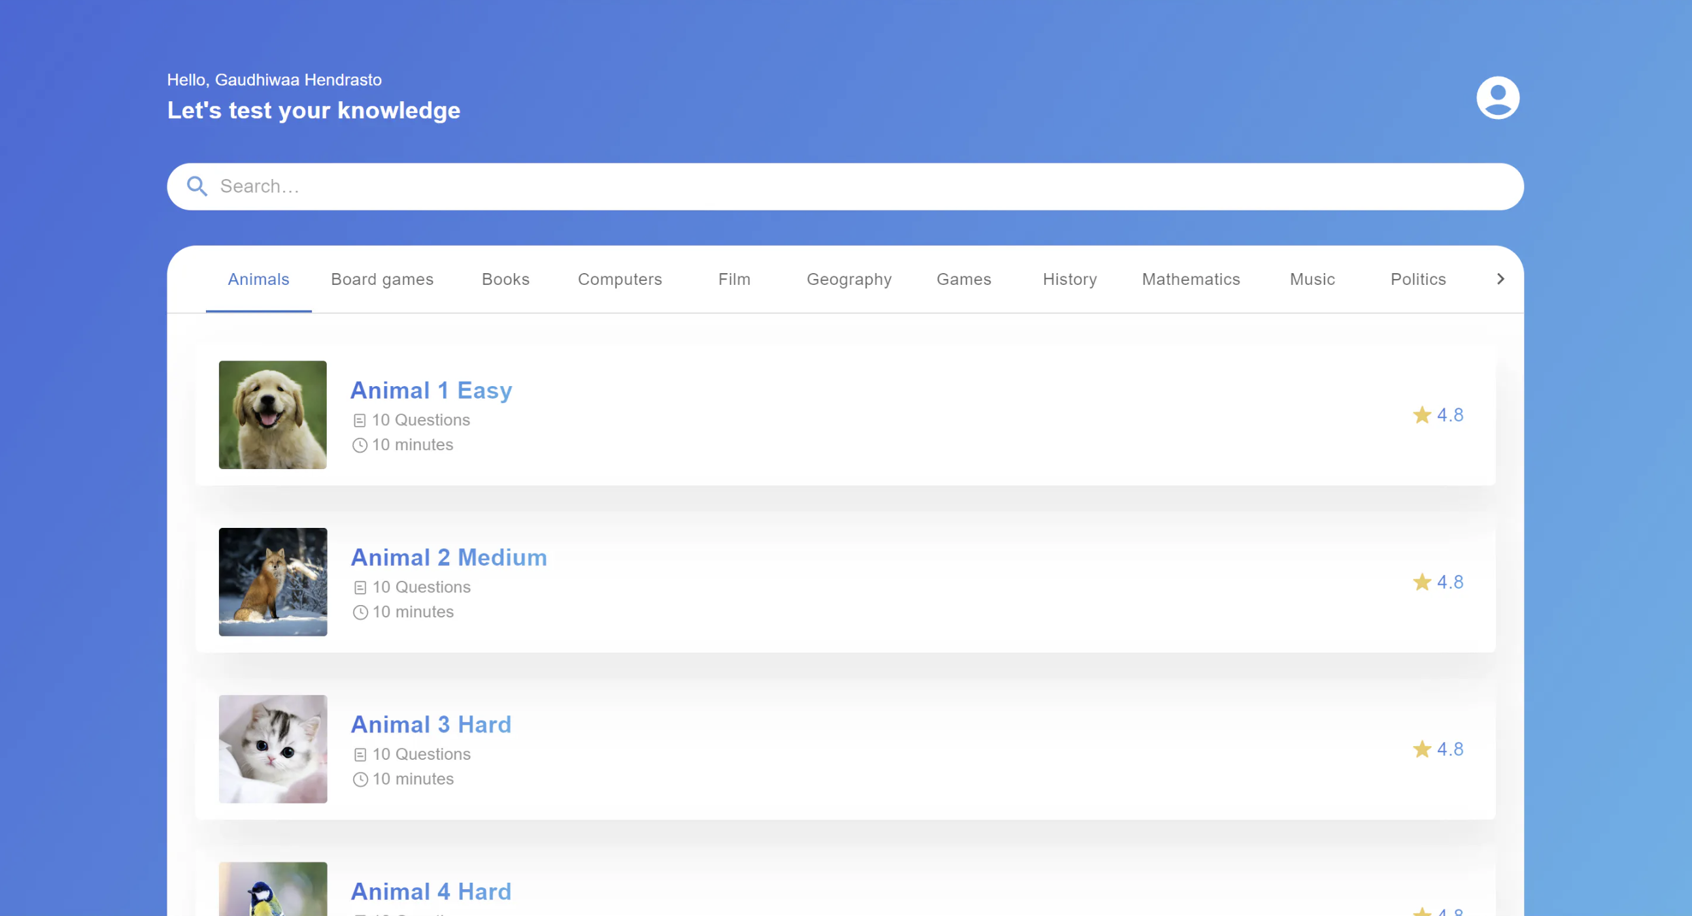Click the kitten thumbnail for Animal 3
The width and height of the screenshot is (1692, 916).
273,749
